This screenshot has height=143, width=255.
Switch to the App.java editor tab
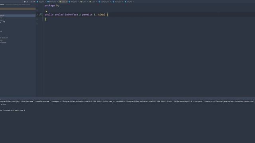tap(41, 2)
